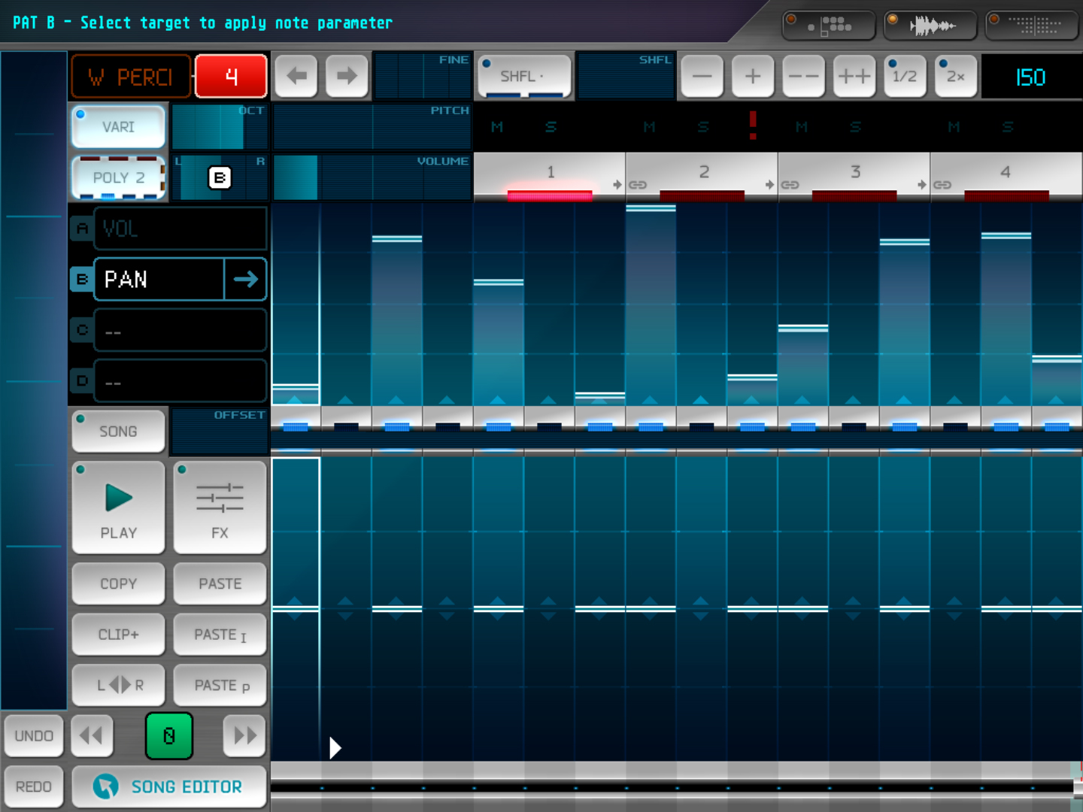Click the fast-forward double-arrow button

point(244,735)
